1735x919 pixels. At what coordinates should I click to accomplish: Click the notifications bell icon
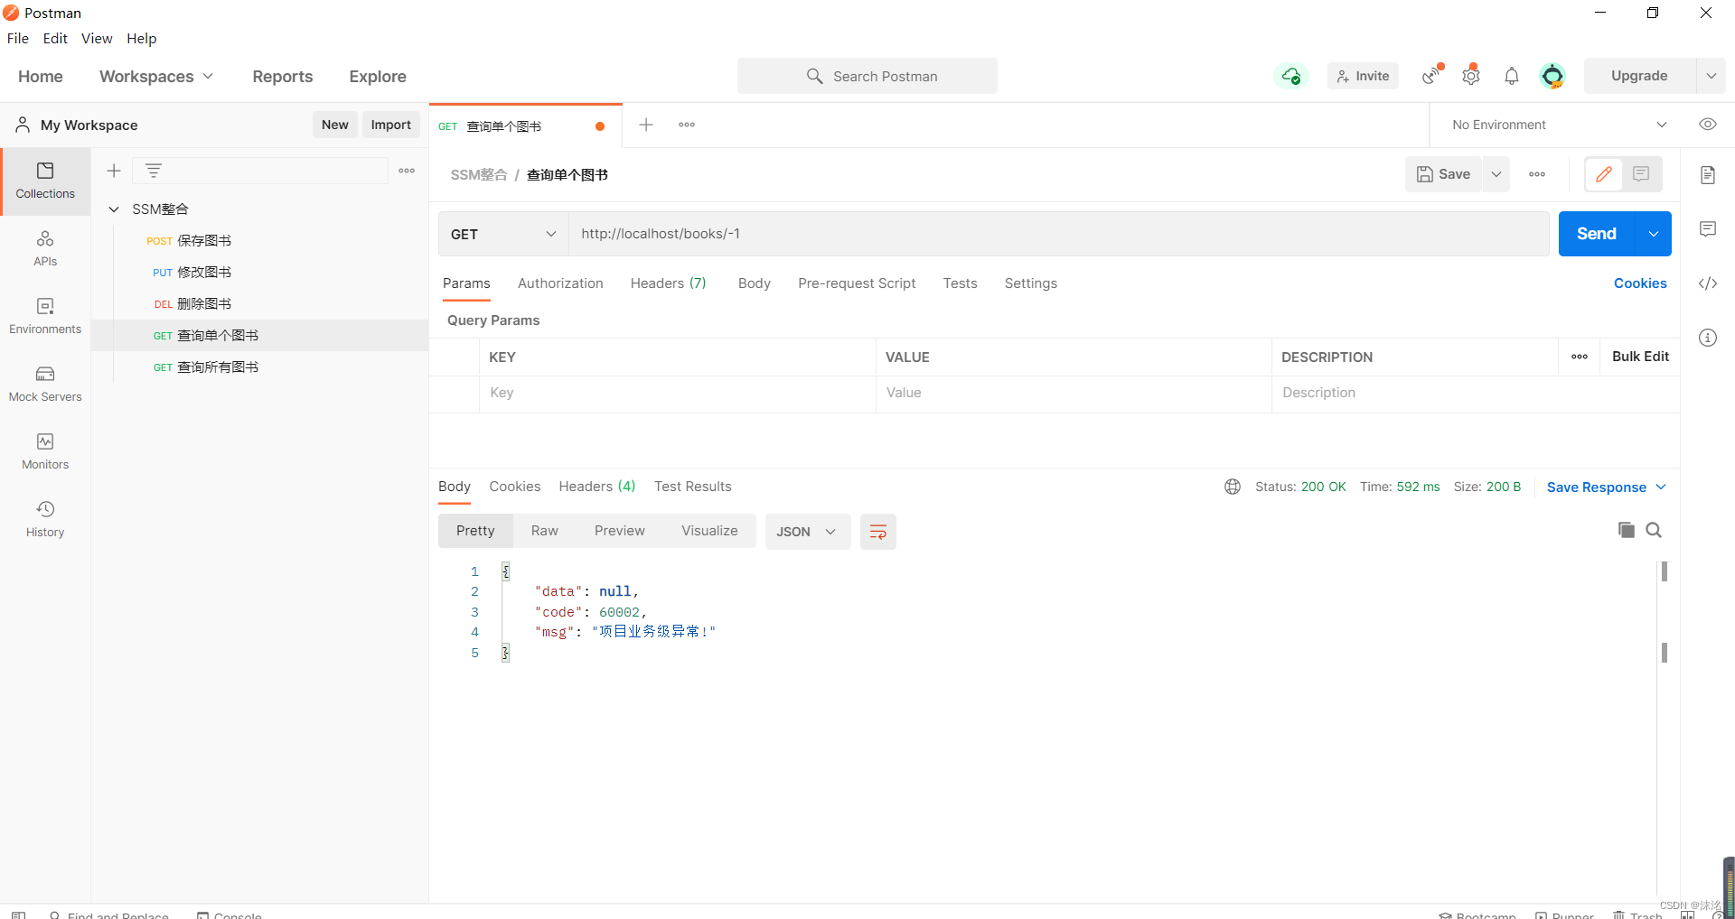tap(1511, 77)
